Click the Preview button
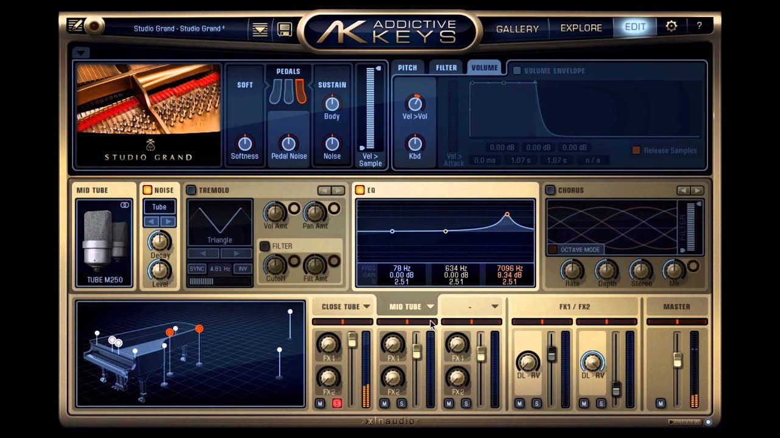This screenshot has width=780, height=438. (x=685, y=422)
